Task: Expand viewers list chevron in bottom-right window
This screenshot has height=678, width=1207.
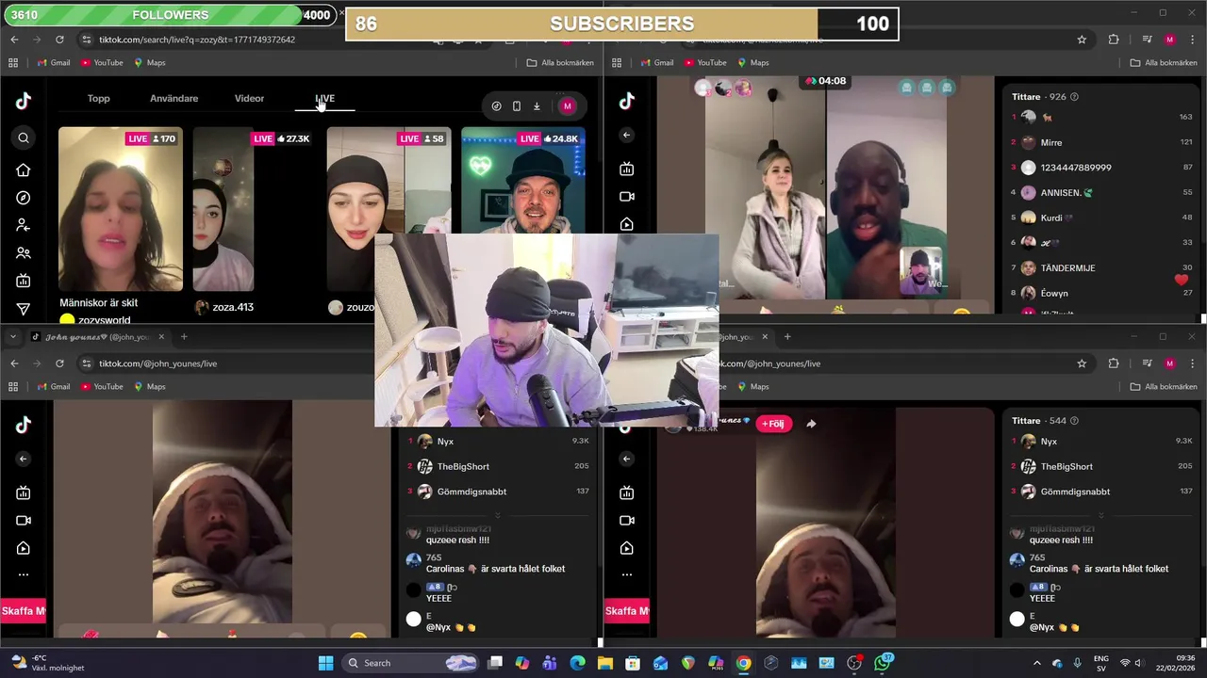Action: 1100,515
